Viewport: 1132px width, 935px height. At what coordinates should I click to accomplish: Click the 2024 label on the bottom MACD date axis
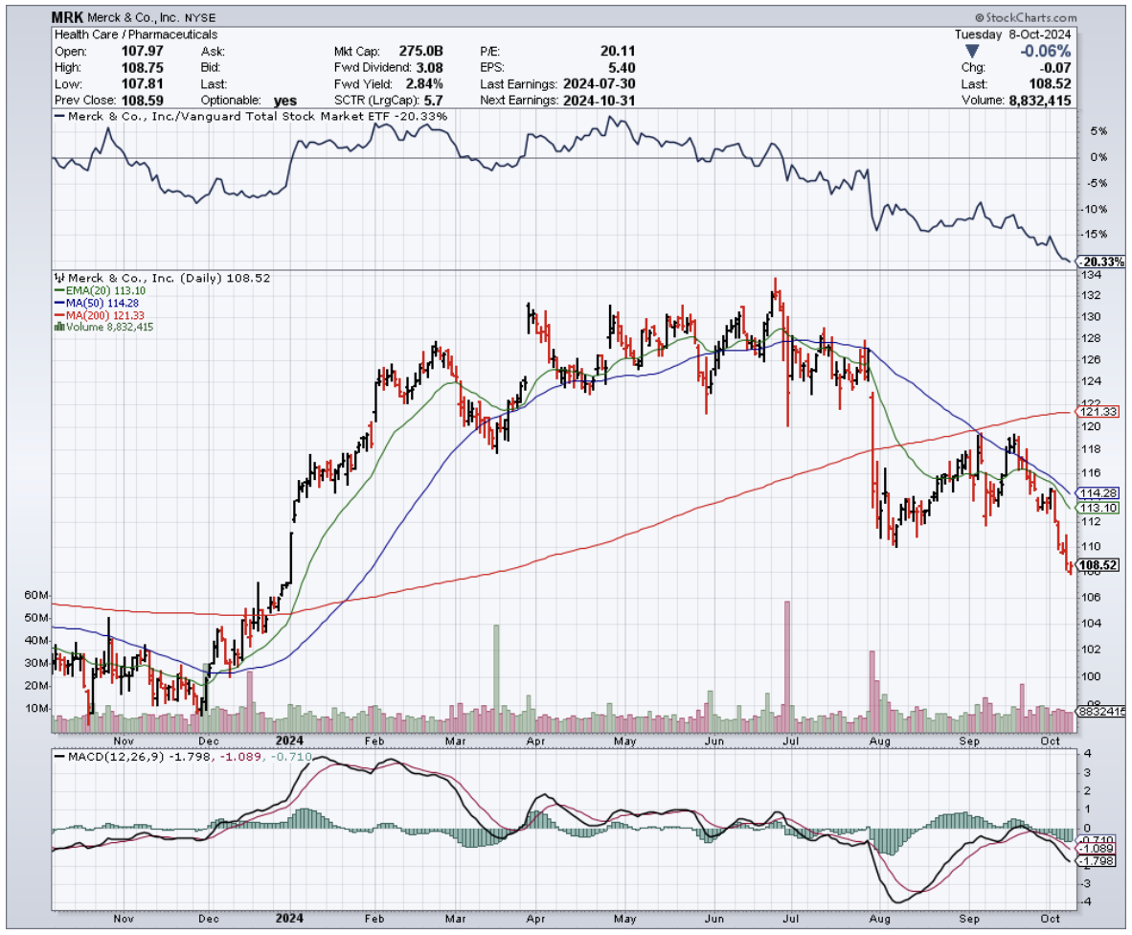(289, 919)
